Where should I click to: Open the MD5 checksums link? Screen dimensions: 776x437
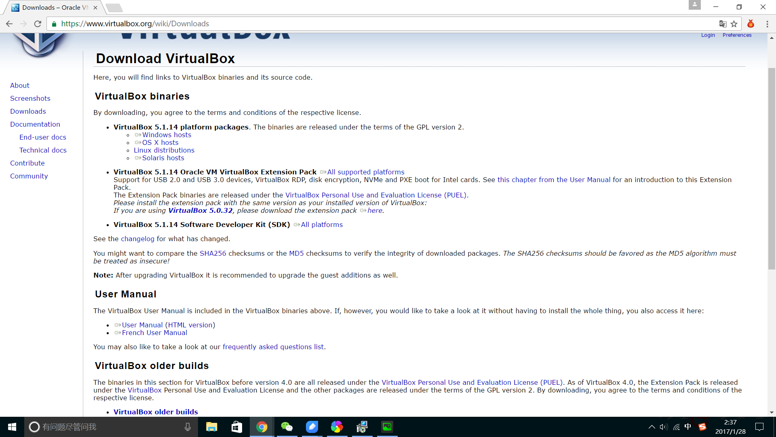(296, 253)
